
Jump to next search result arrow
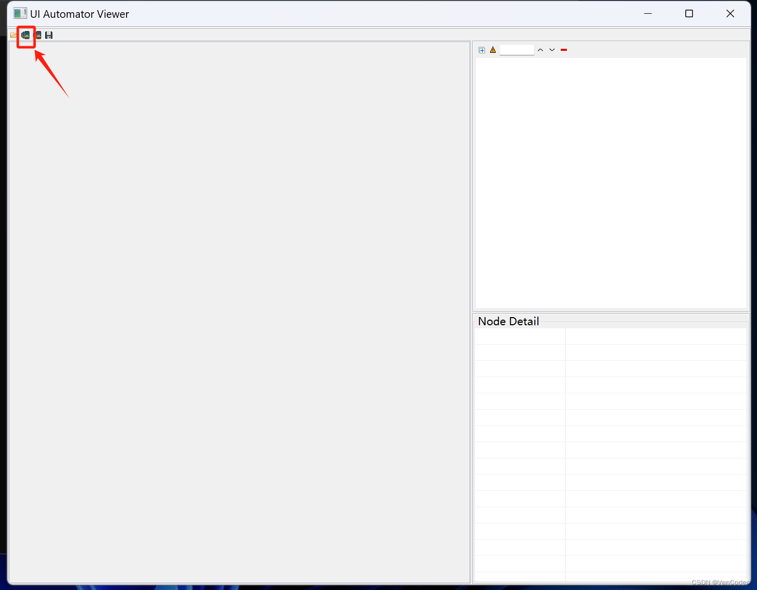[x=552, y=50]
